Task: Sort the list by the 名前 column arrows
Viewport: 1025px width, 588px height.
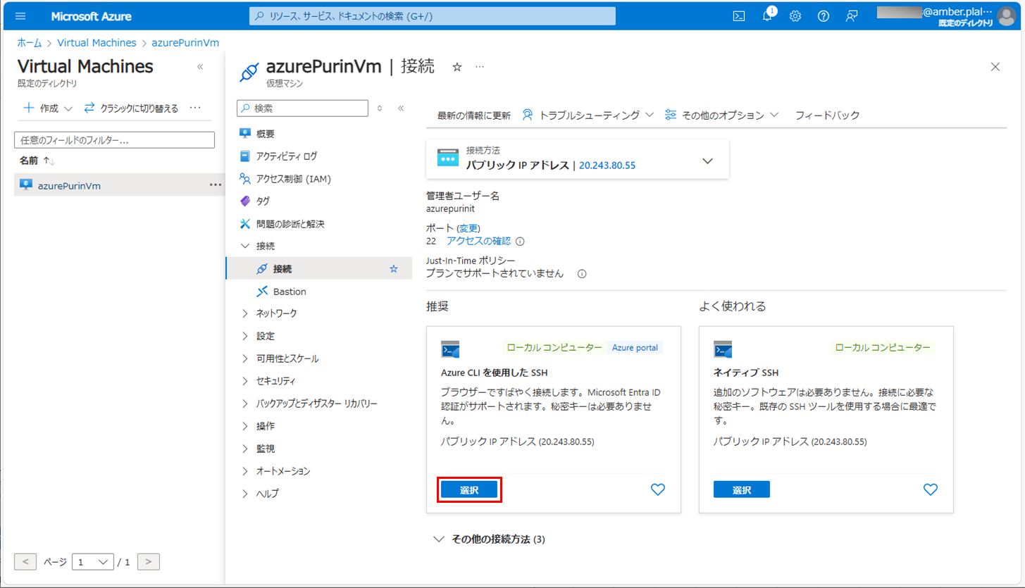Action: click(x=49, y=161)
